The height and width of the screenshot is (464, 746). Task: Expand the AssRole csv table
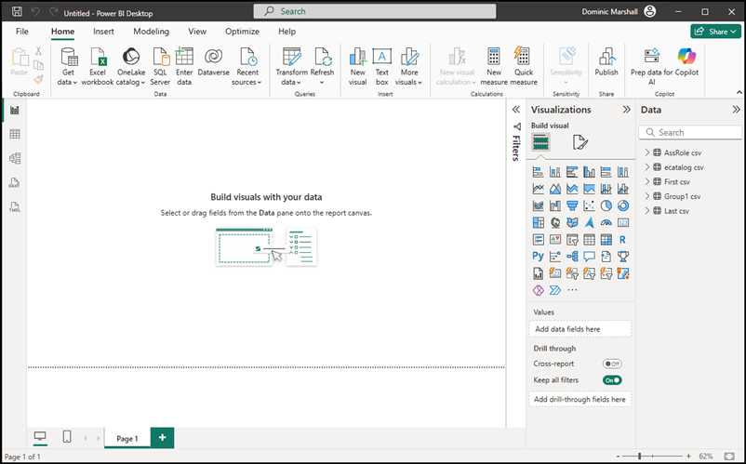[x=646, y=152]
